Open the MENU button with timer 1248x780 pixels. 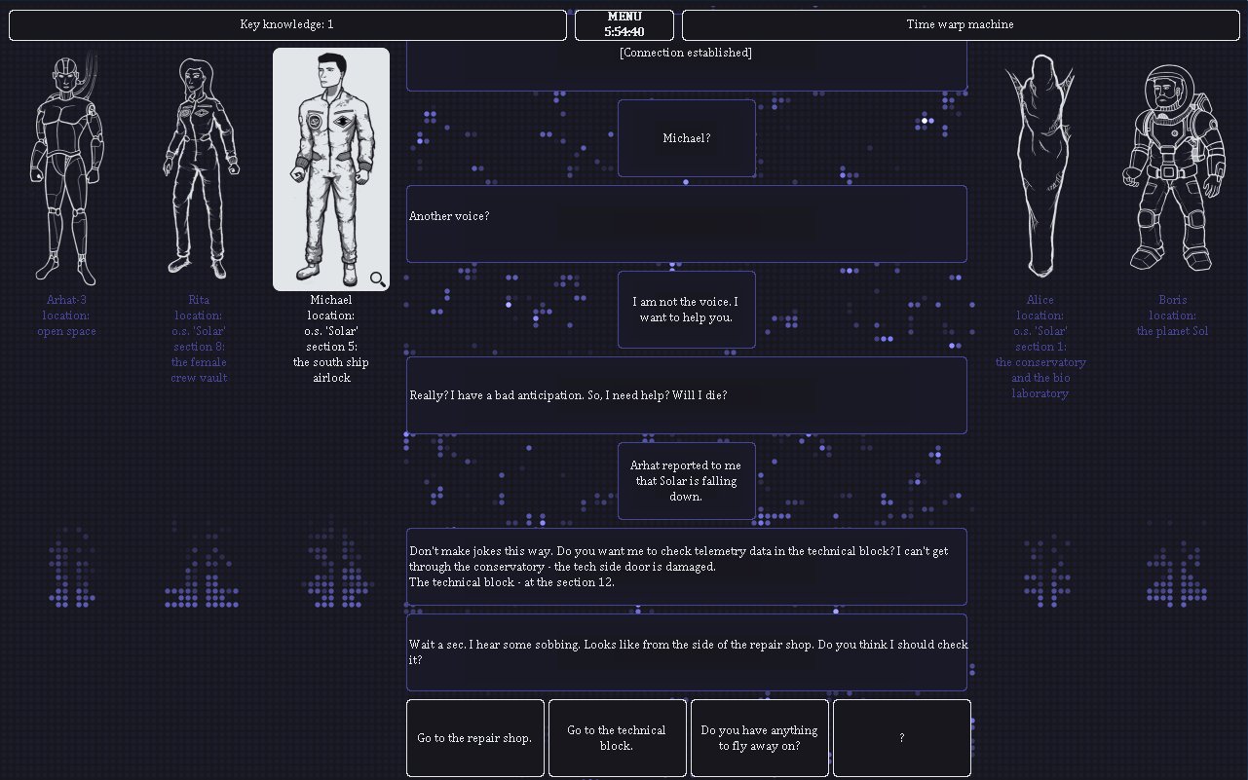tap(624, 24)
